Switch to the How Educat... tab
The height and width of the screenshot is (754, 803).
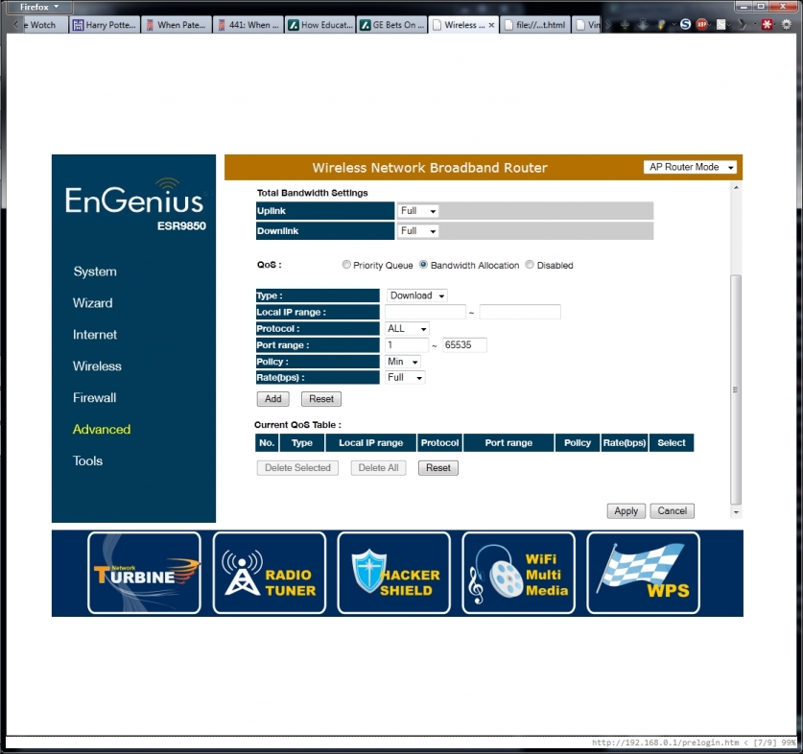point(320,25)
